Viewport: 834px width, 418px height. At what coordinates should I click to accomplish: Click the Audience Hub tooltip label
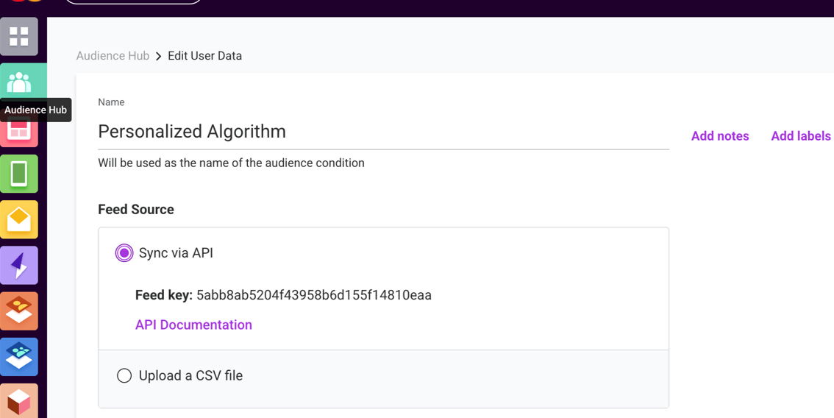[35, 110]
